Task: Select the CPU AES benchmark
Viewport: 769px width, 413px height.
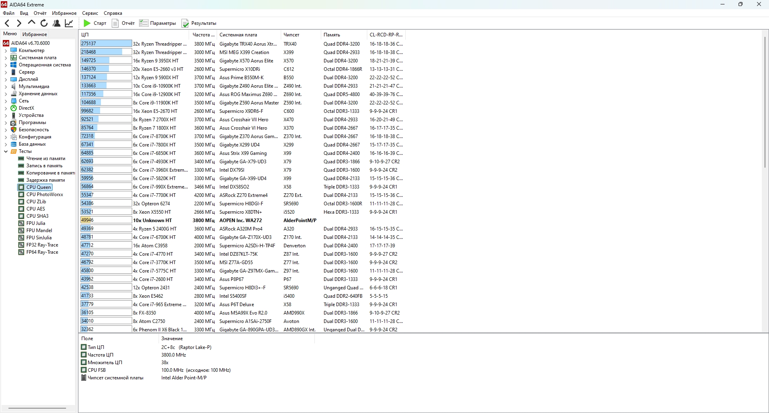Action: [x=36, y=209]
